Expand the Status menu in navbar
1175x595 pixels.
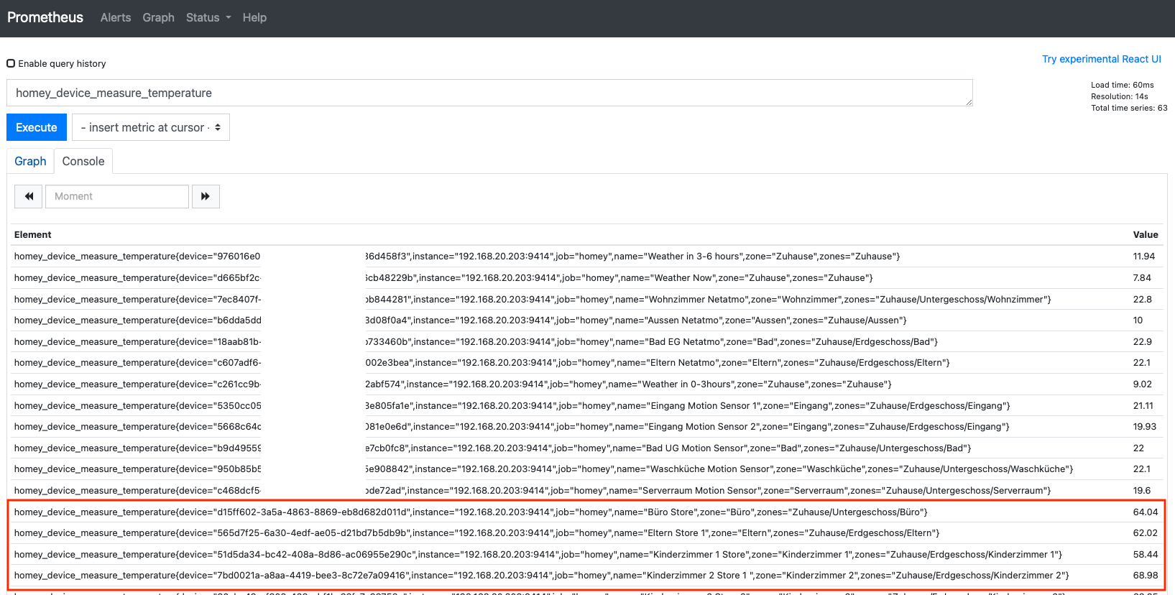point(208,17)
